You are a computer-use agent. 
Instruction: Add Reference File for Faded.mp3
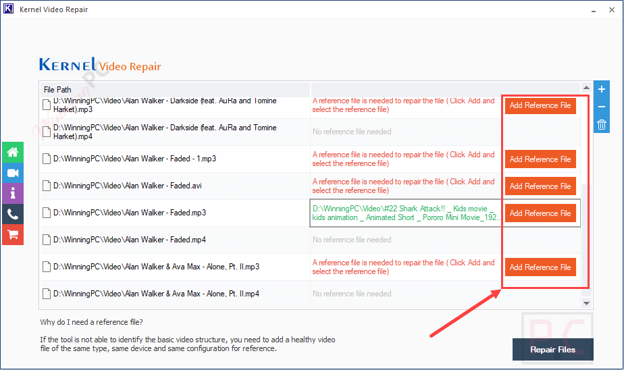(x=540, y=213)
